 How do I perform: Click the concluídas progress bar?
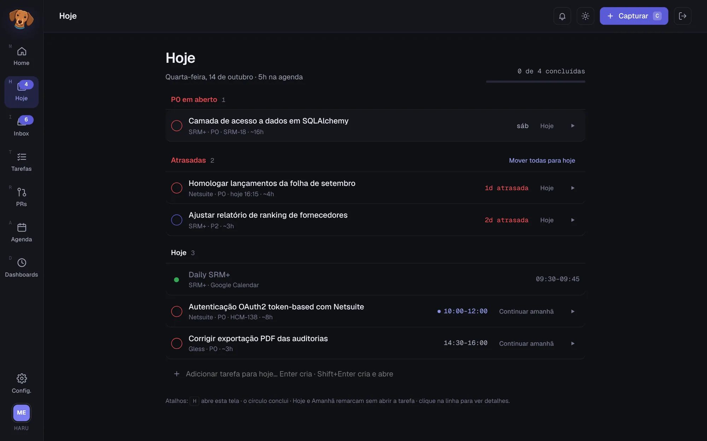(x=536, y=81)
